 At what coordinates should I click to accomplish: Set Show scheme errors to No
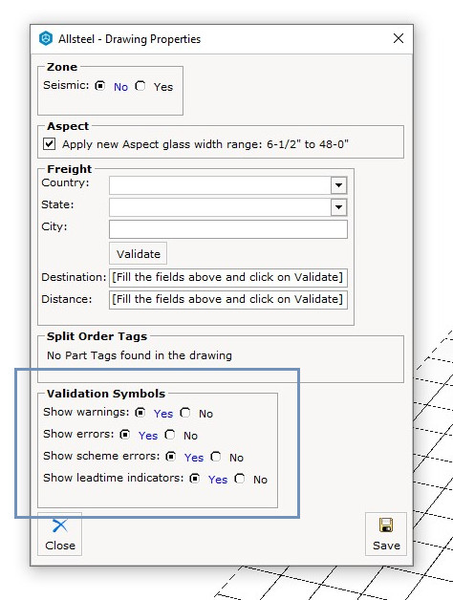click(216, 457)
